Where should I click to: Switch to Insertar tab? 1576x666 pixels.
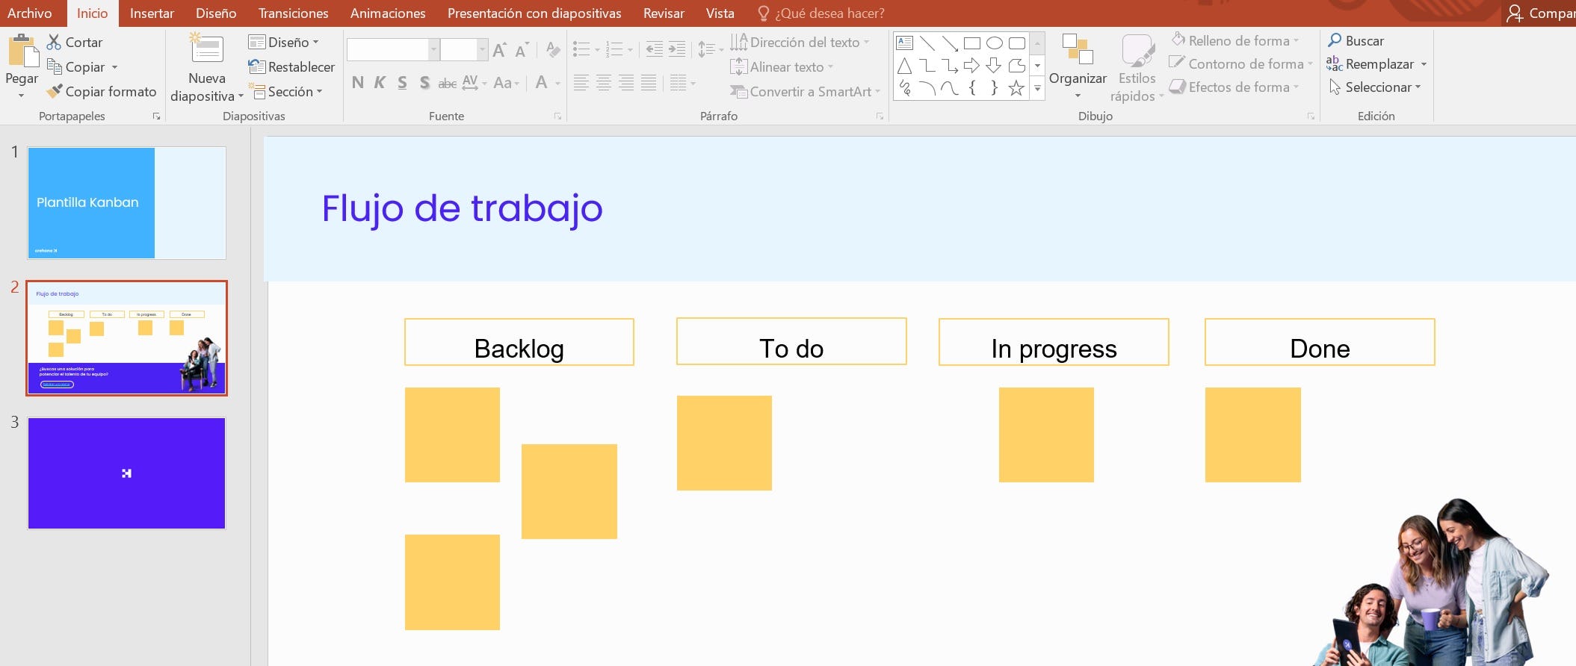point(152,13)
